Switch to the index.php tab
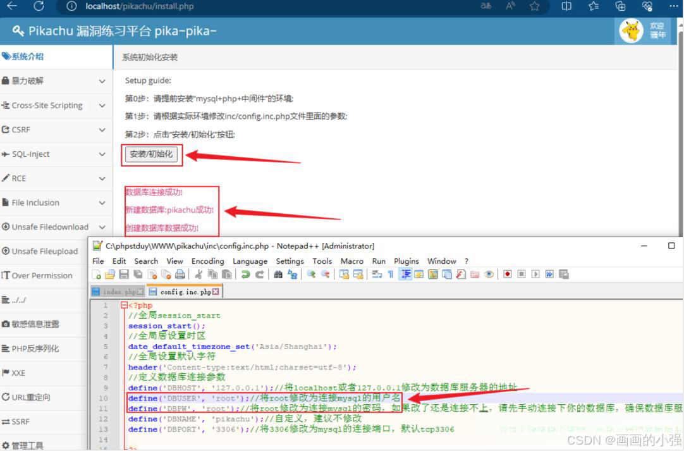This screenshot has height=451, width=684. tap(118, 292)
